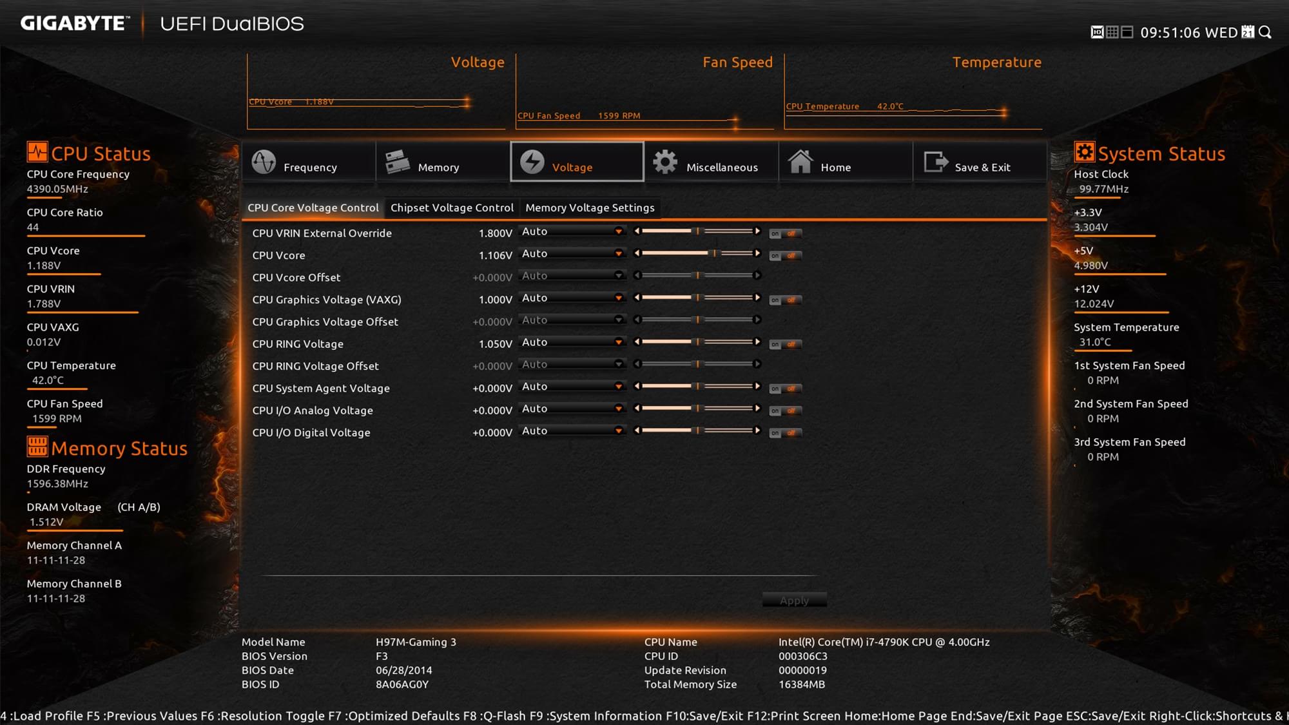Decrease CPU Vcore using the left arrow
This screenshot has height=725, width=1289.
coord(637,253)
